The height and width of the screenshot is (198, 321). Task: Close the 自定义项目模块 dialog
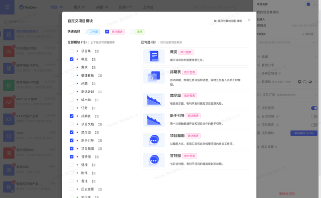pos(249,20)
